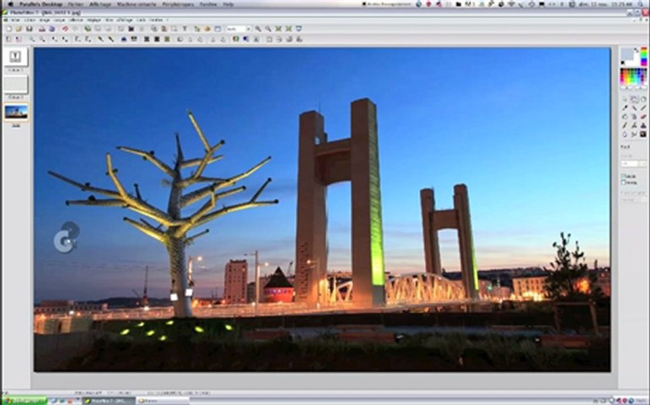Click the New image toolbar icon
The image size is (650, 405).
[9, 29]
